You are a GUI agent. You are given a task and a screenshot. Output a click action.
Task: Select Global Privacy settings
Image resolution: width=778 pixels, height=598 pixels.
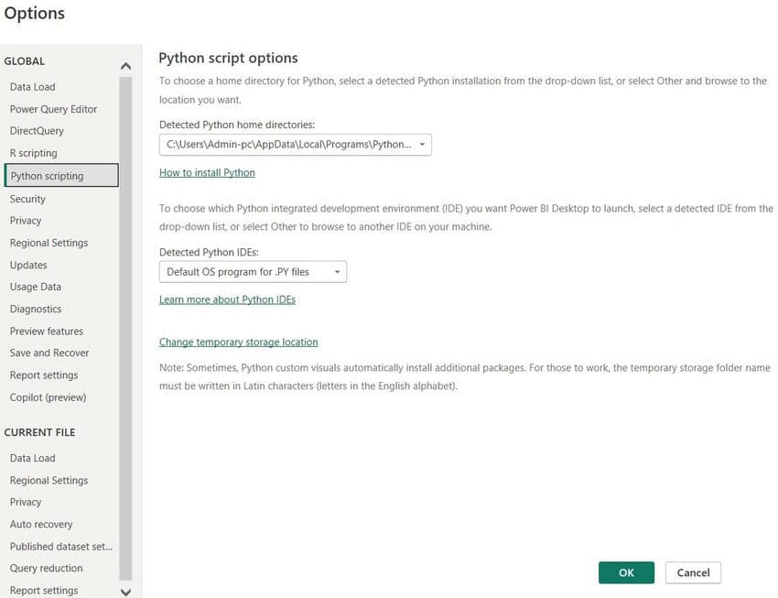[26, 221]
